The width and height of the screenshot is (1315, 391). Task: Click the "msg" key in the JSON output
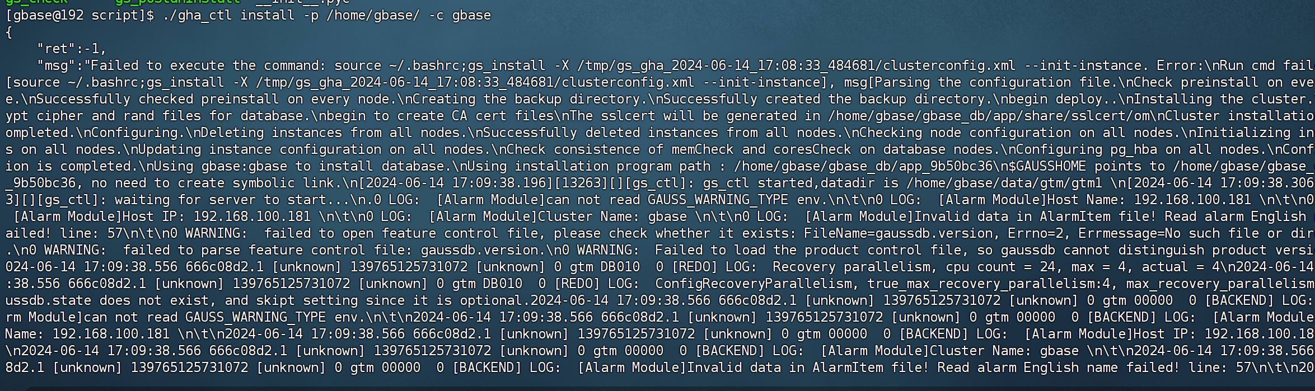coord(56,66)
